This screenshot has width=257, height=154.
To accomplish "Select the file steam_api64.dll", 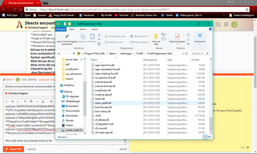I will coord(103,103).
